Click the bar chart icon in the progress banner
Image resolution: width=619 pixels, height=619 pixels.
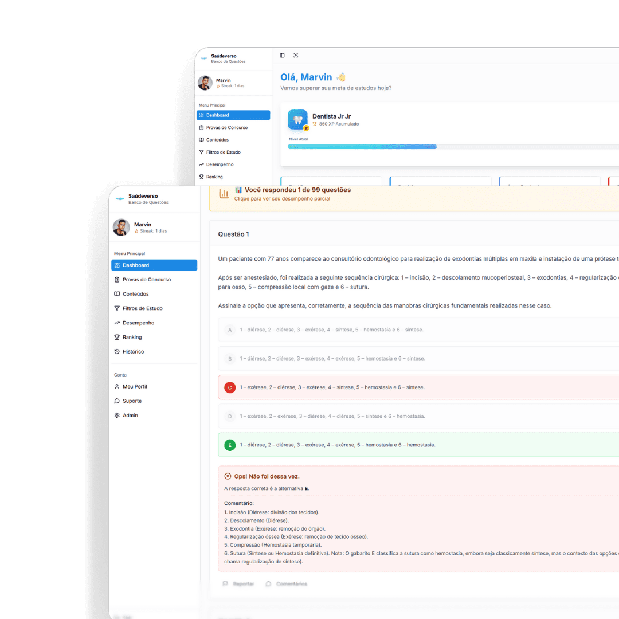[224, 194]
